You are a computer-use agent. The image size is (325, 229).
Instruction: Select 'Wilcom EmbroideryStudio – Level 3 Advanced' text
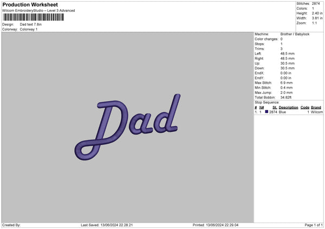tap(38, 11)
